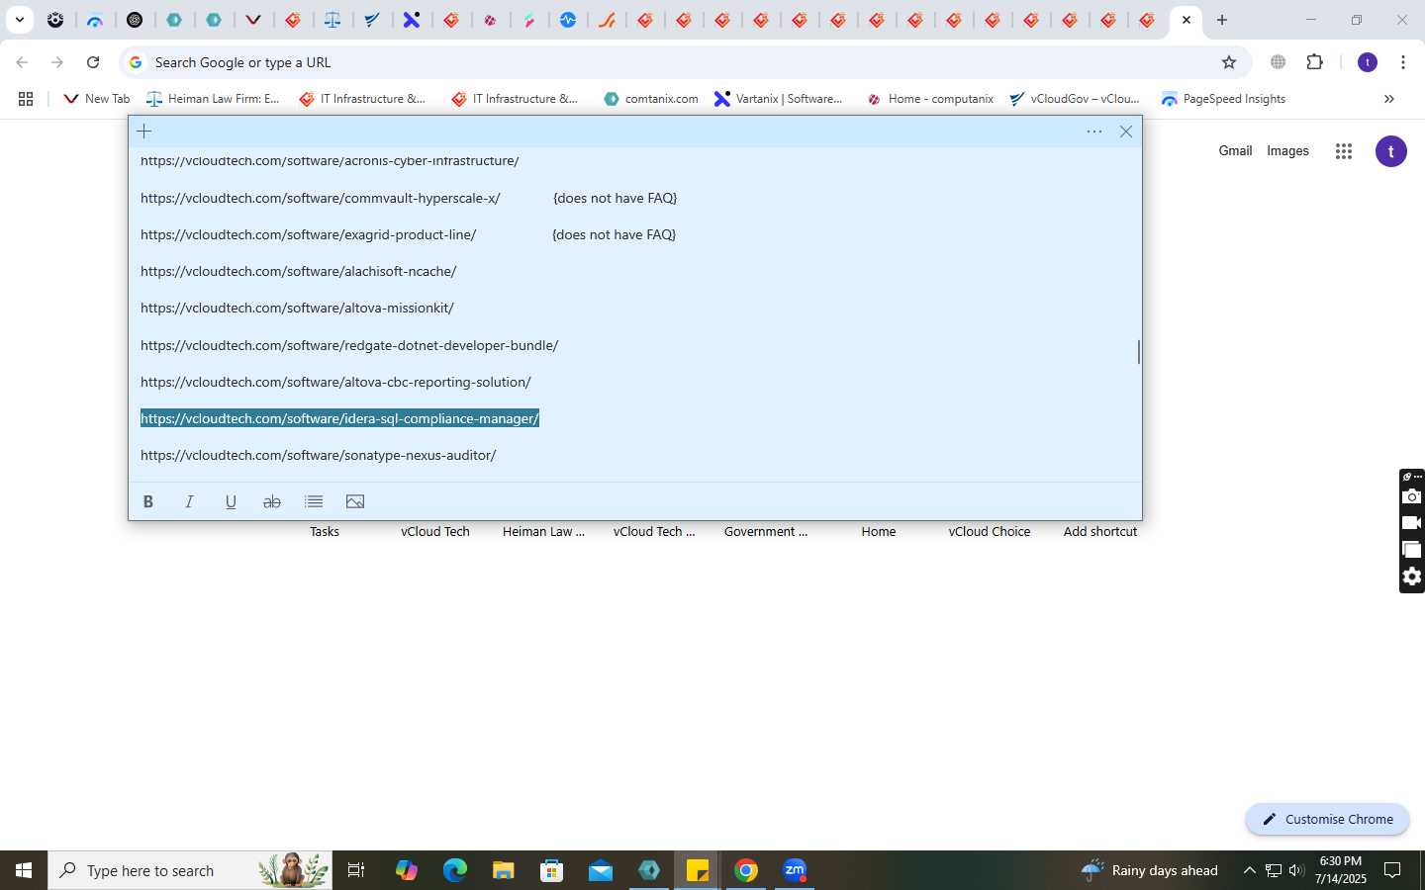
Task: Show hidden system tray icons
Action: 1249,870
